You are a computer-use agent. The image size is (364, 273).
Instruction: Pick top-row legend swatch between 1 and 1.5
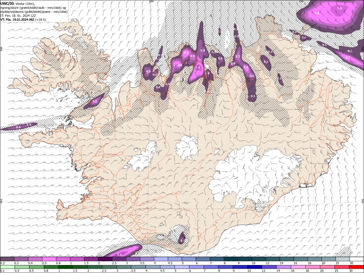(77, 259)
